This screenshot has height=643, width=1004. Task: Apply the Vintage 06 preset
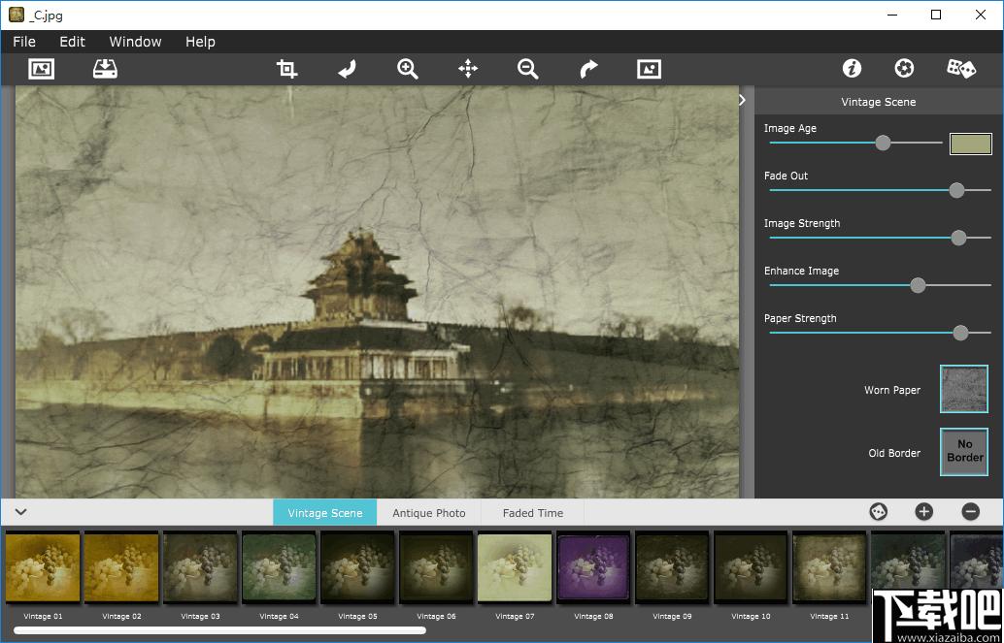[x=437, y=568]
